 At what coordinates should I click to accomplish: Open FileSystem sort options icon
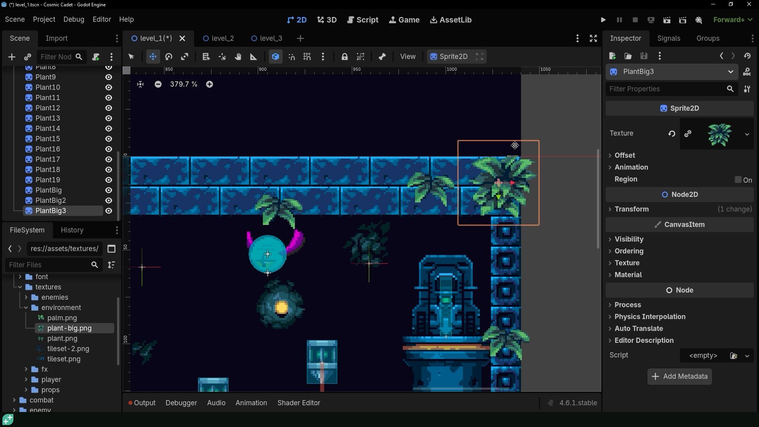coord(111,265)
